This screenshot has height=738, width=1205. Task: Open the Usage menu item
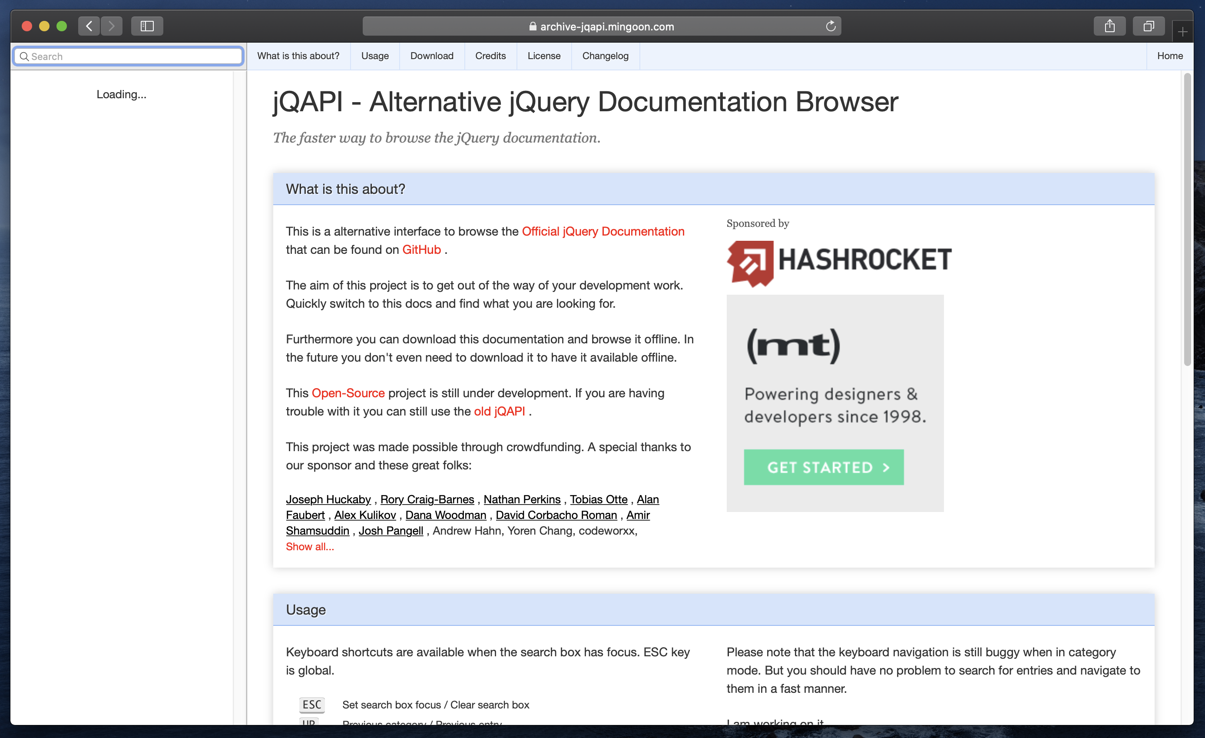(x=374, y=56)
